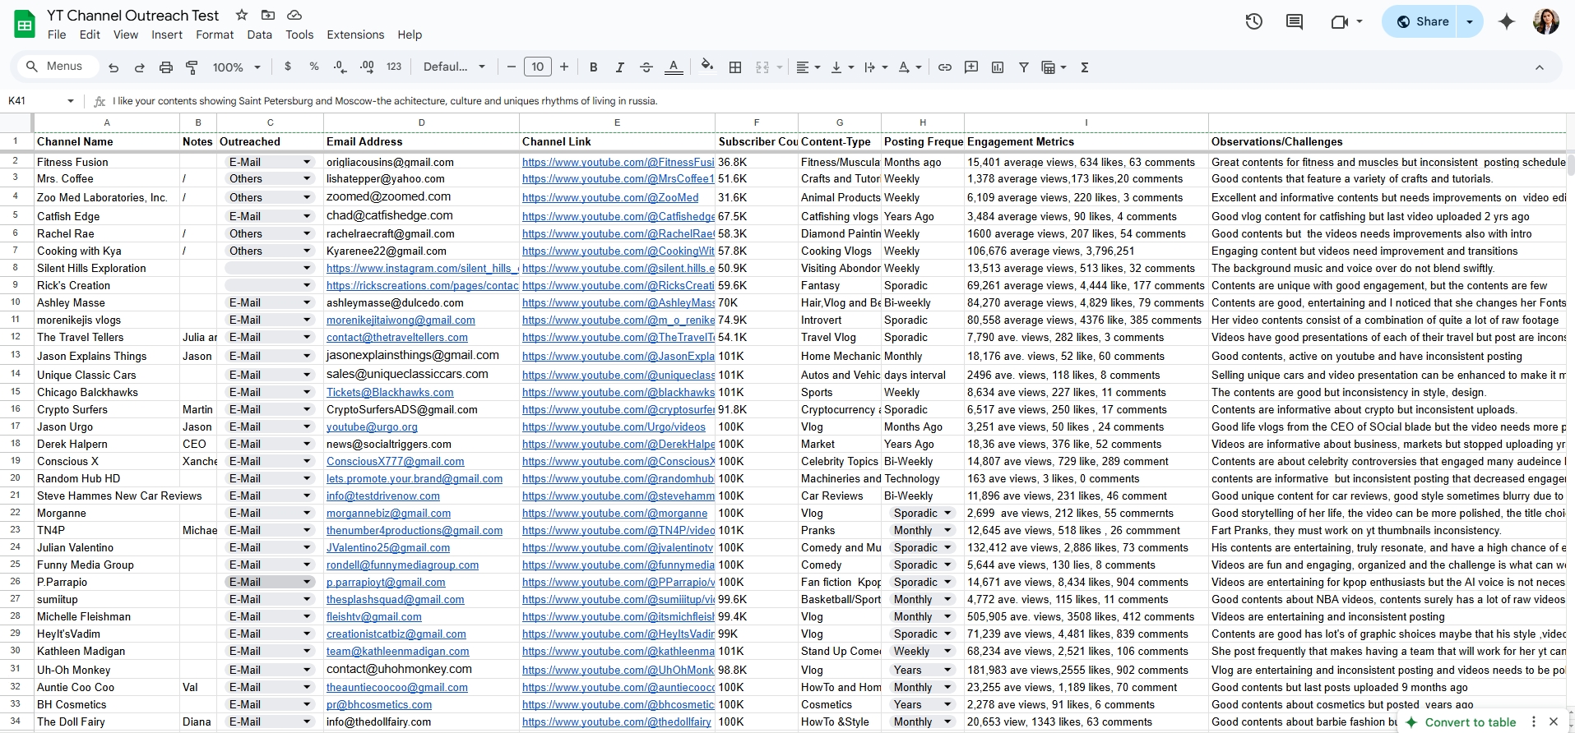This screenshot has width=1575, height=733.
Task: Open filter views dropdown
Action: (1054, 67)
